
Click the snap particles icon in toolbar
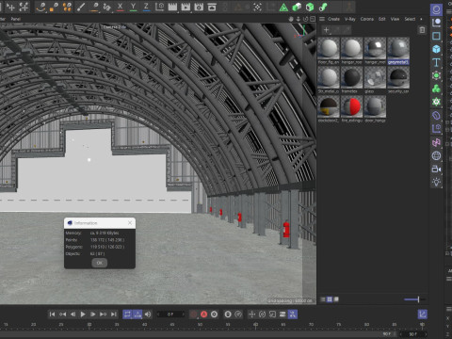point(257,7)
